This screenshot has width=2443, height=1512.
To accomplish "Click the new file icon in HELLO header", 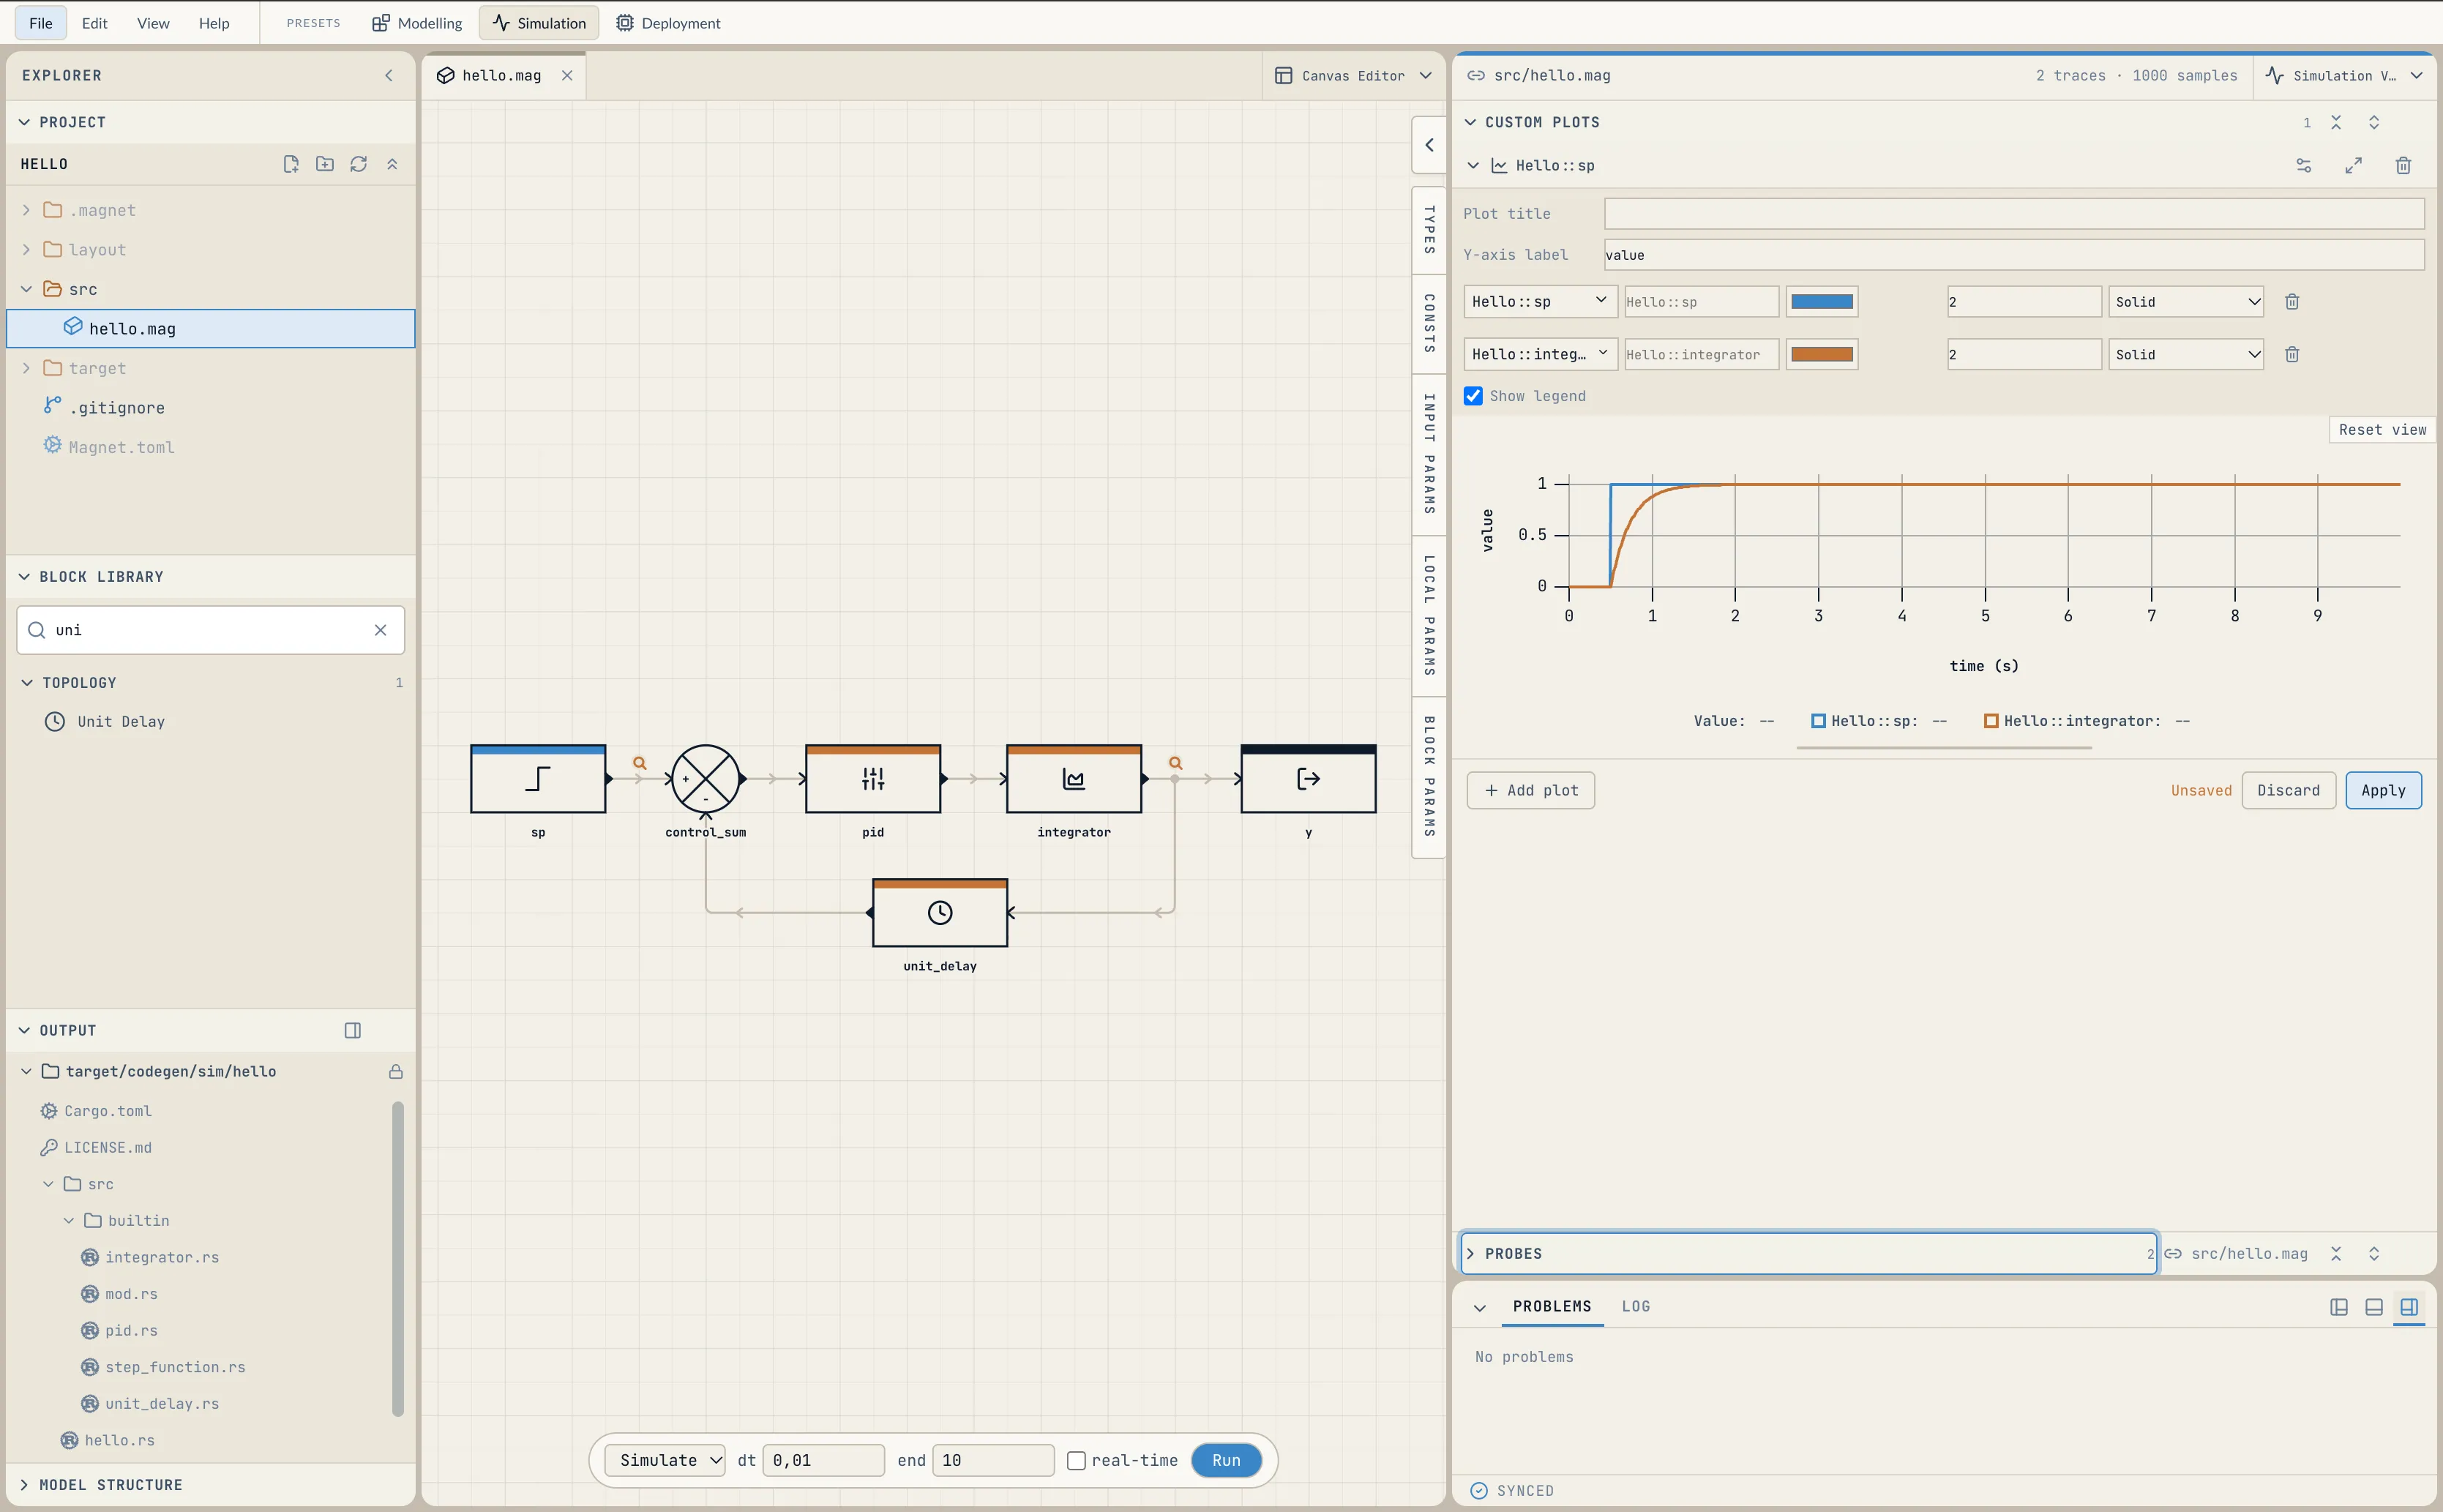I will [291, 164].
